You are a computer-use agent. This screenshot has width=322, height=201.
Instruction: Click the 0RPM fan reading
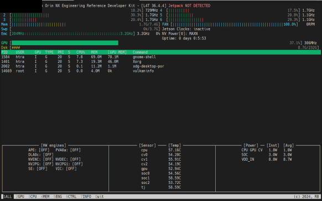click(x=310, y=24)
